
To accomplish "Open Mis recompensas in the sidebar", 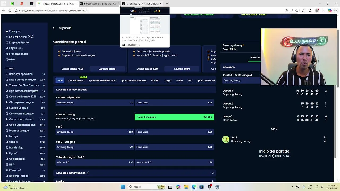I will 17,54.
